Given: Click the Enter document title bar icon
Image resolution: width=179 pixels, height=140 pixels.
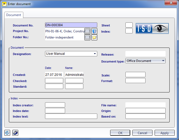Looking at the screenshot, I should pyautogui.click(x=4, y=4).
